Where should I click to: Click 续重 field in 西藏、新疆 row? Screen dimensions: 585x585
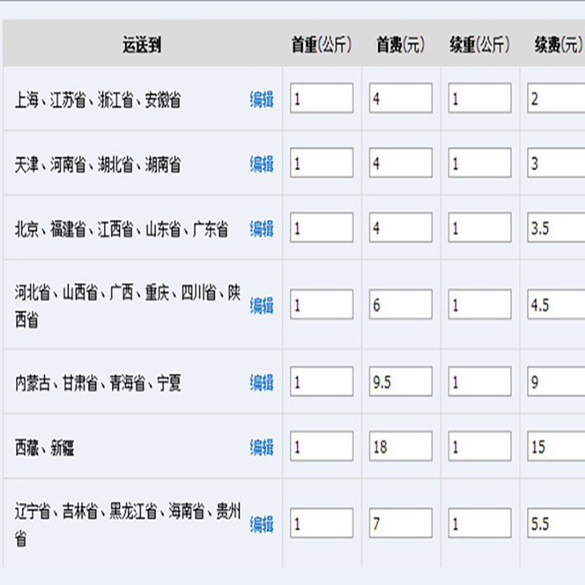pyautogui.click(x=480, y=446)
